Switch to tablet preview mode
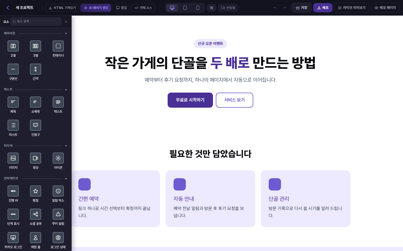Image resolution: width=403 pixels, height=251 pixels. point(185,8)
